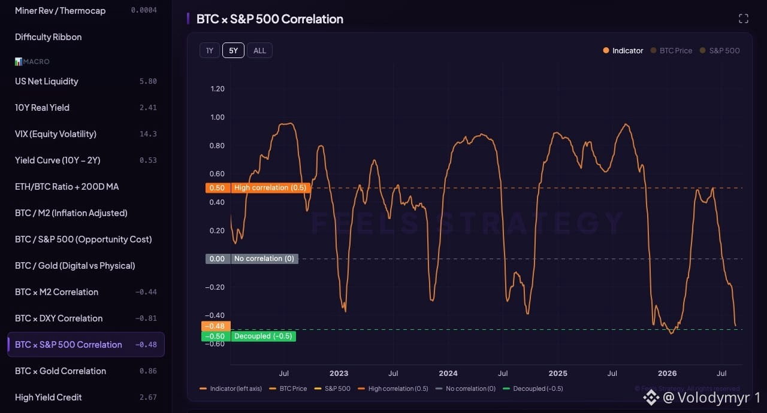
Task: Click the gray 0.00 axis label
Action: [218, 259]
